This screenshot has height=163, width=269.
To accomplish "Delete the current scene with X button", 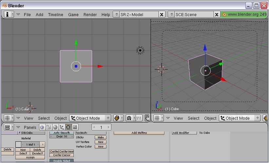I will point(217,14).
